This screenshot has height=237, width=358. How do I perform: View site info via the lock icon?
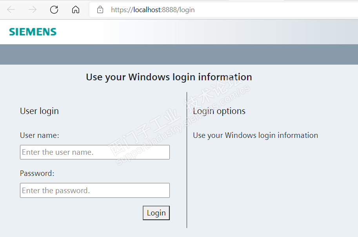100,10
